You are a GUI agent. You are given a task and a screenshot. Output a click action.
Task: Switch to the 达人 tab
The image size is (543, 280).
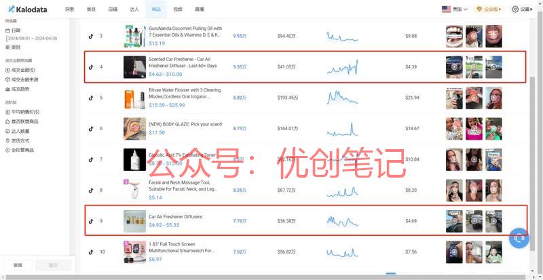134,9
